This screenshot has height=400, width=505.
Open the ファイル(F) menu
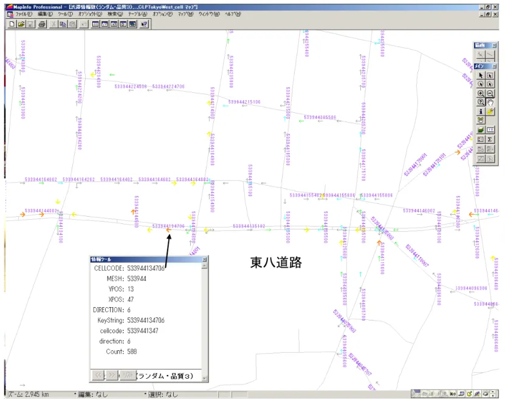[24, 14]
